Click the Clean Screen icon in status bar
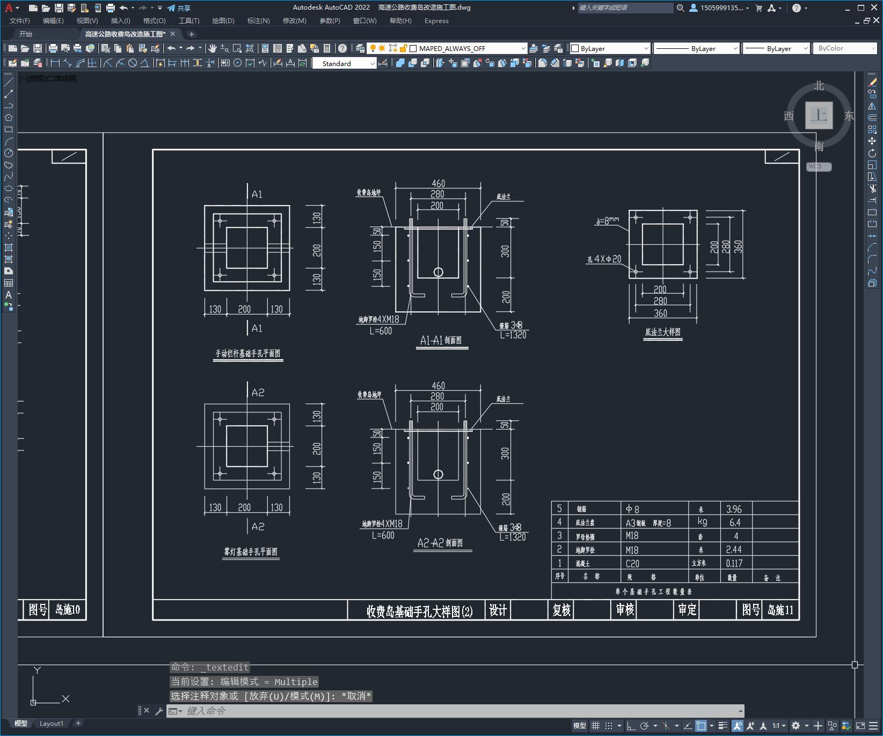Viewport: 883px width, 736px height. pyautogui.click(x=860, y=726)
